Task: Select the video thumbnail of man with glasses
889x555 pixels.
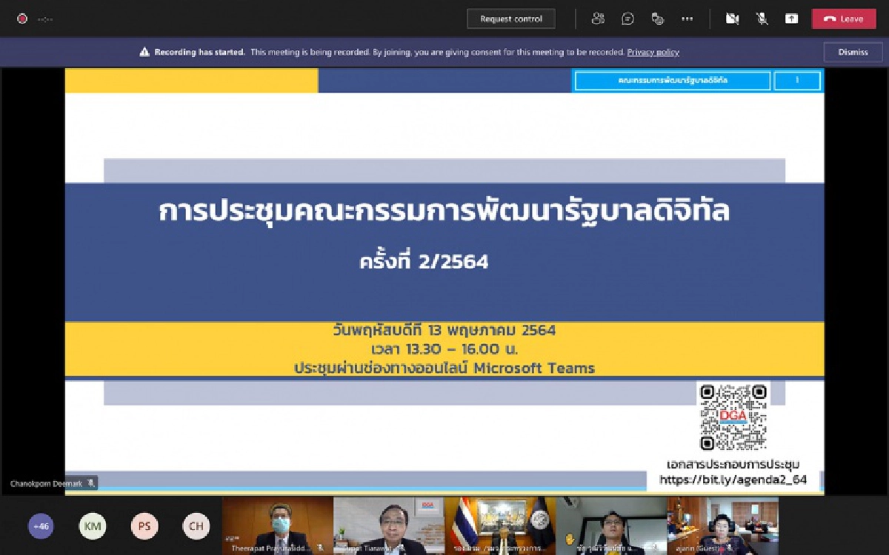Action: (x=611, y=525)
